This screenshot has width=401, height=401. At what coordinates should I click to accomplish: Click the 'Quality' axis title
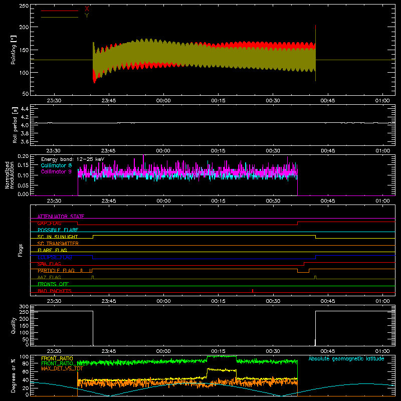(x=14, y=325)
